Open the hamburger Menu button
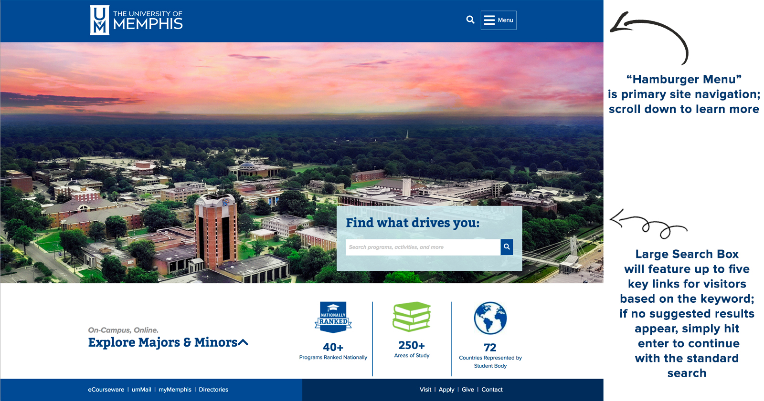Screen dimensions: 764x401 coord(499,20)
